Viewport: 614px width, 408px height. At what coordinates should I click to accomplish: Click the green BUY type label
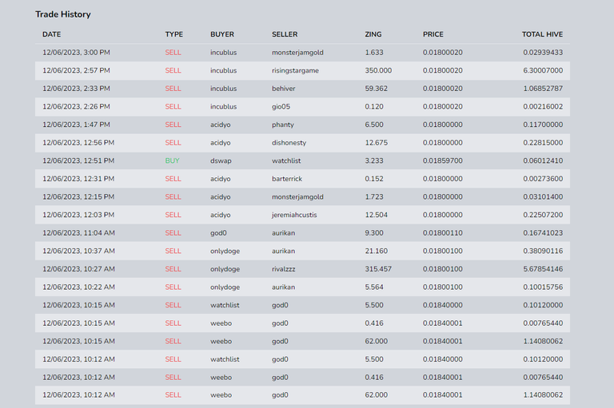(172, 160)
